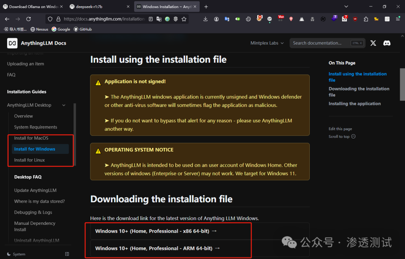Screen dimensions: 405x259
Task: Open Install for MacOS page
Action: click(31, 138)
